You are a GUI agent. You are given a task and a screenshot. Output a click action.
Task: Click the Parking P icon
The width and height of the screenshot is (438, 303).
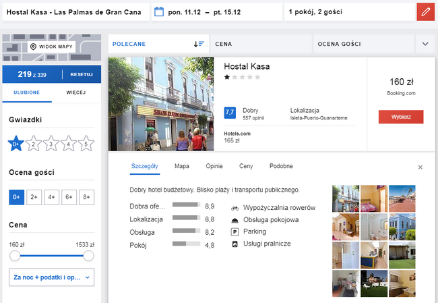pyautogui.click(x=235, y=232)
